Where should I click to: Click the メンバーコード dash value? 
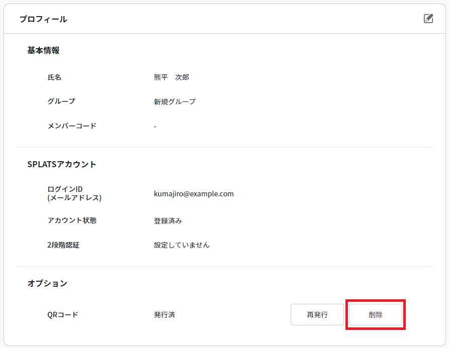click(x=155, y=126)
